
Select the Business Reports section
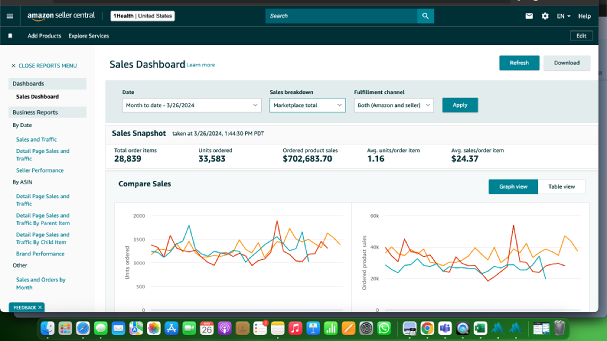coord(47,112)
